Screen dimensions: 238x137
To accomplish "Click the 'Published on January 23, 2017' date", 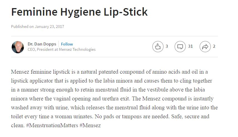I will [38, 27].
